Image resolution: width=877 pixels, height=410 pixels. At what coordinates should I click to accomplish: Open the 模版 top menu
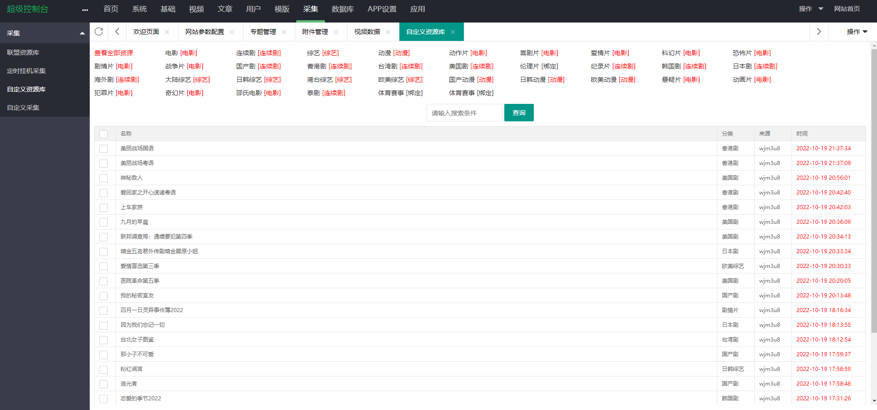(282, 9)
